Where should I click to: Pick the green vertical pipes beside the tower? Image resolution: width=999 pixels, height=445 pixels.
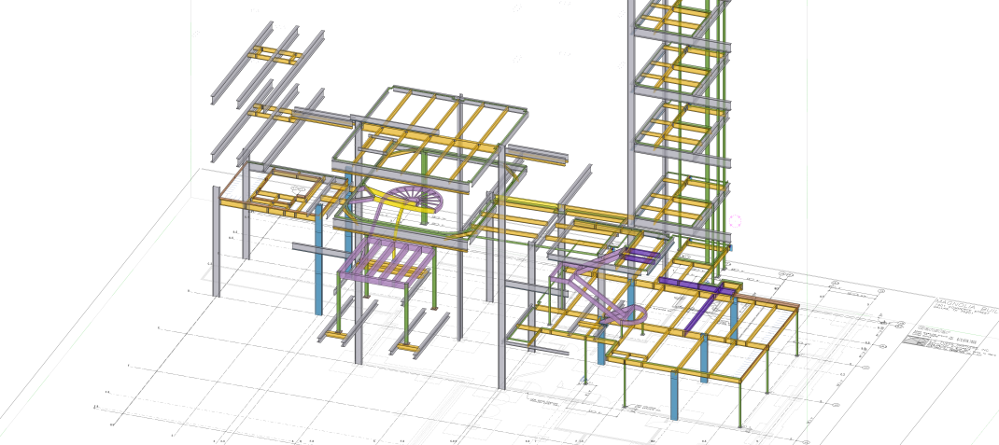[x=721, y=140]
